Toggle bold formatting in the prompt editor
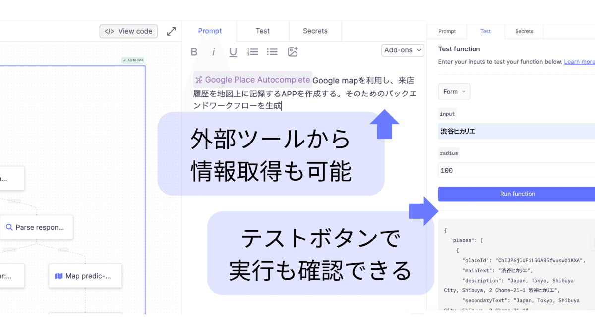The height and width of the screenshot is (334, 595). point(194,52)
